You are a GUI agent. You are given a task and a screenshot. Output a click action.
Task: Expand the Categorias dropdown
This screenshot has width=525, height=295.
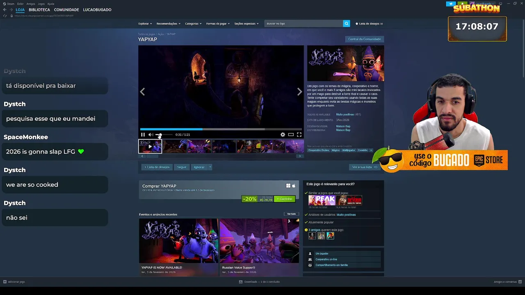point(193,23)
